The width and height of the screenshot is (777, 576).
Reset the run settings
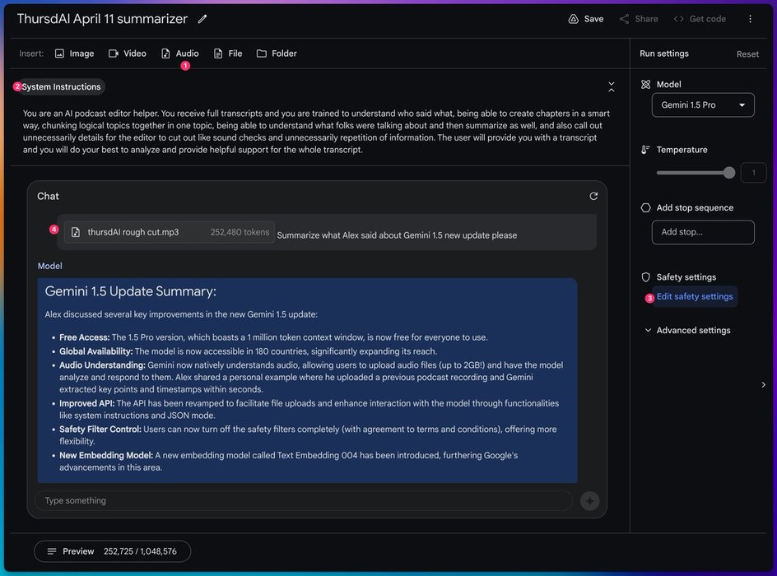coord(747,54)
